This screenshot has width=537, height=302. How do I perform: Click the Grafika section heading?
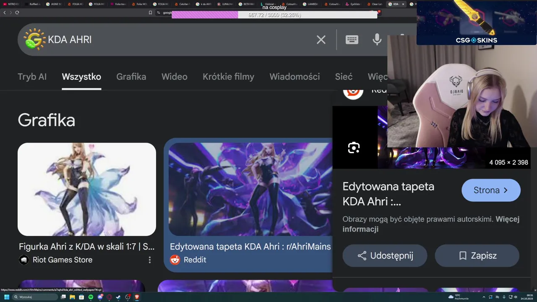coord(47,120)
